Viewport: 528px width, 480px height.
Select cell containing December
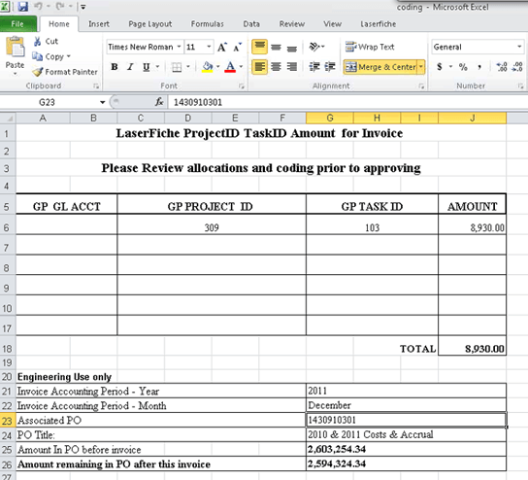pos(406,405)
